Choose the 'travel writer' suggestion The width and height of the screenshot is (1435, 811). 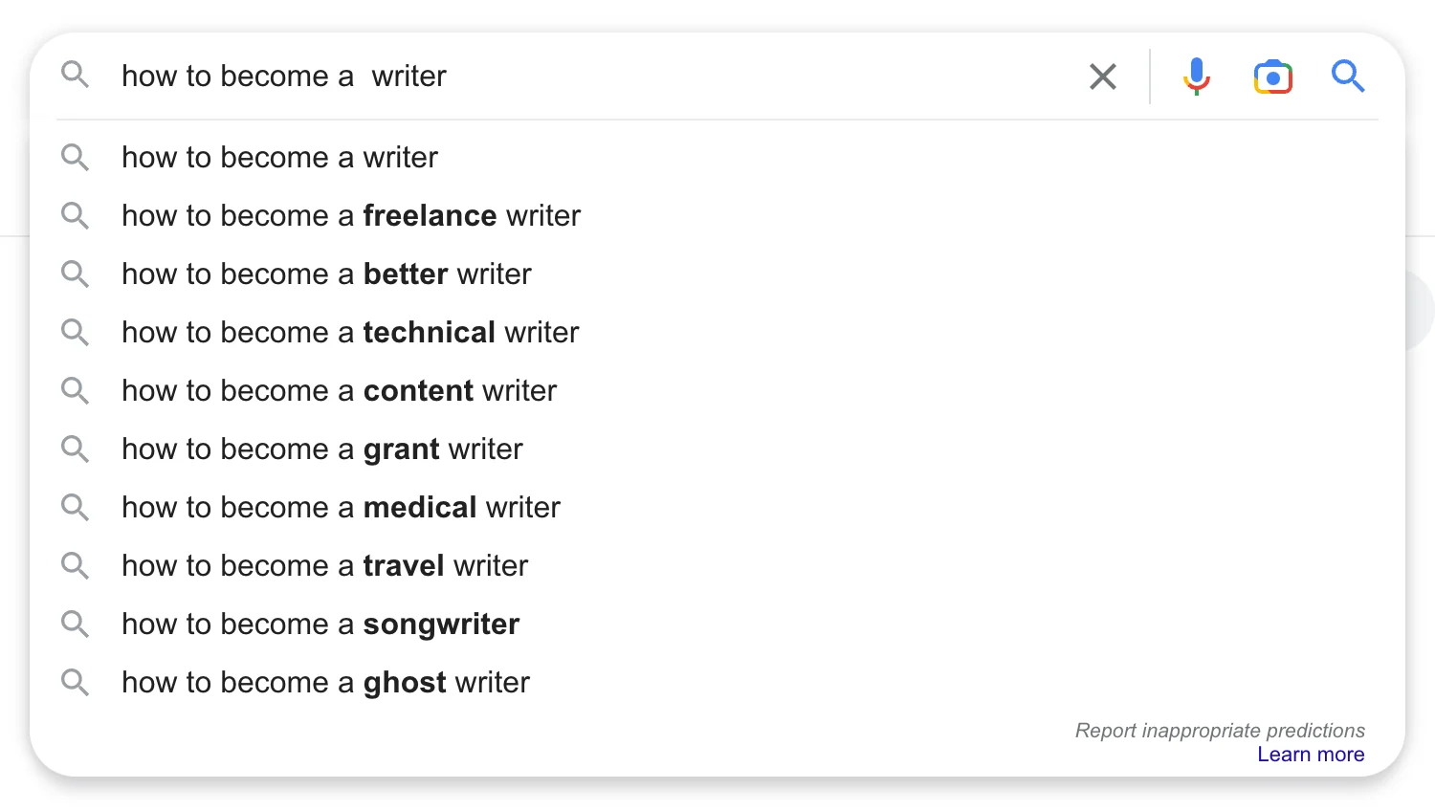pos(324,566)
